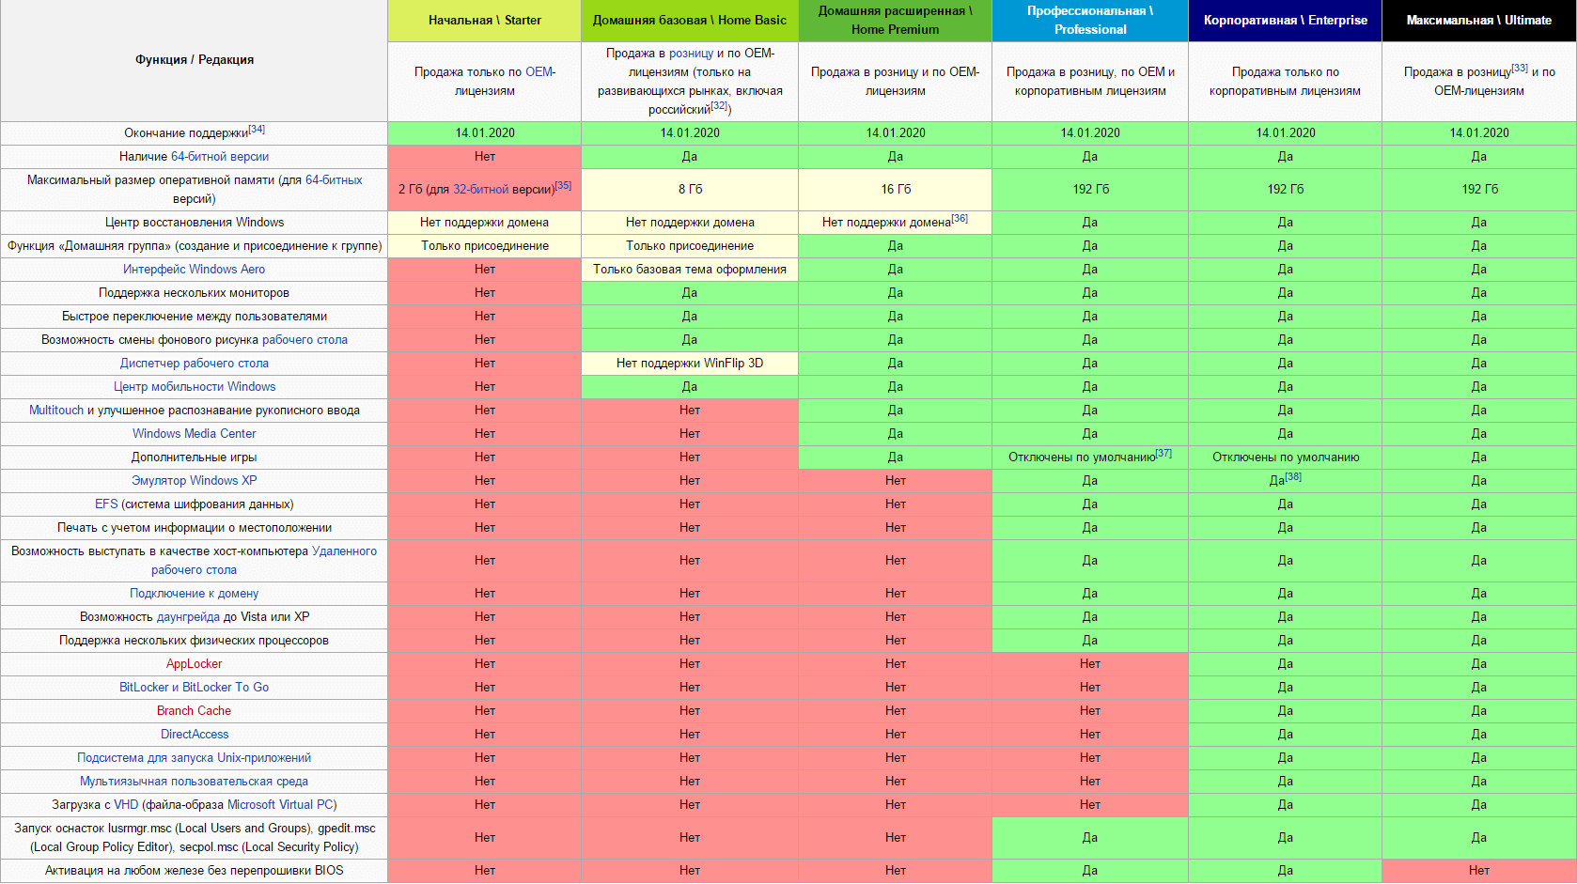Viewport: 1577px width, 884px height.
Task: Open 'Подсистема для запуска Unix-приложений' link
Action: 194,757
